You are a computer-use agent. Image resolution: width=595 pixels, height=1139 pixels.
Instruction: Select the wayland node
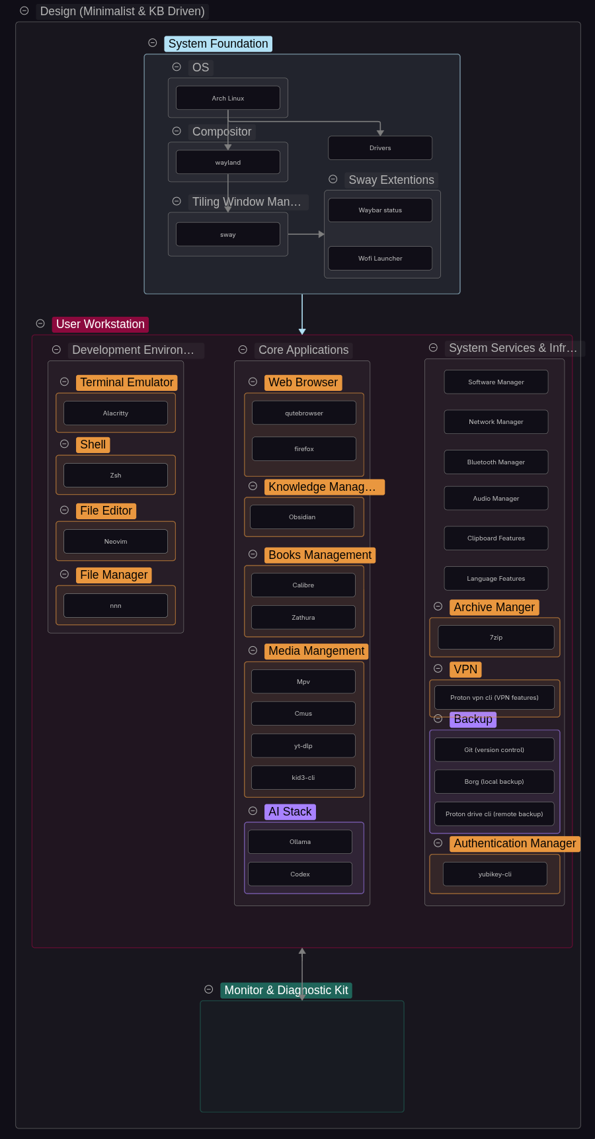tap(228, 162)
